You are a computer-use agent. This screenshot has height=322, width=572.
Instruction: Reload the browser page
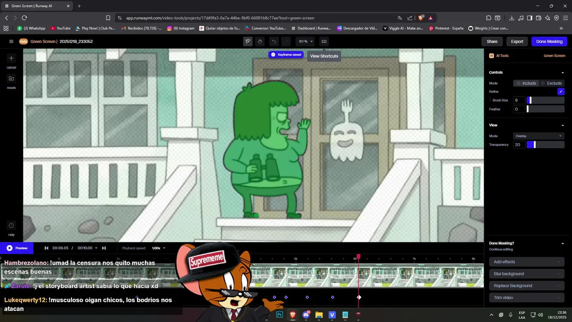(24, 18)
